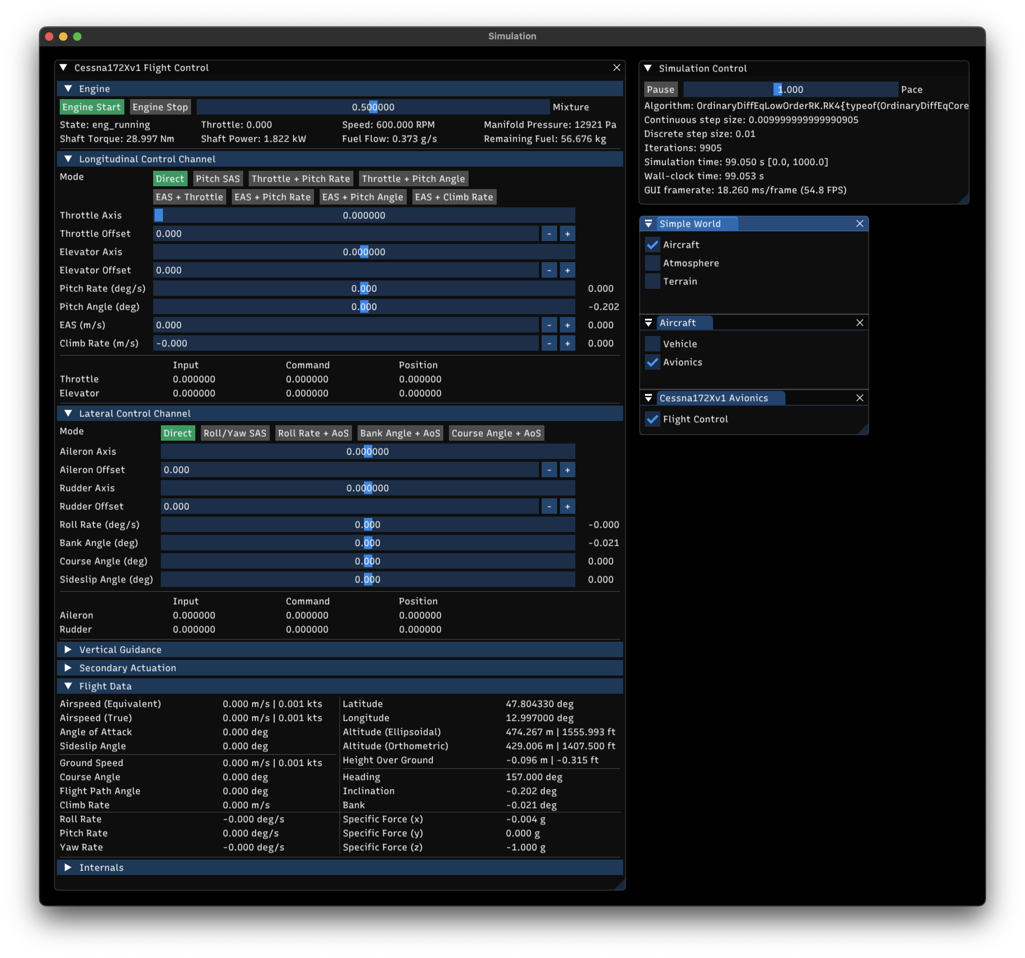Click the Throttle Axis slider
1025x958 pixels.
pos(364,215)
